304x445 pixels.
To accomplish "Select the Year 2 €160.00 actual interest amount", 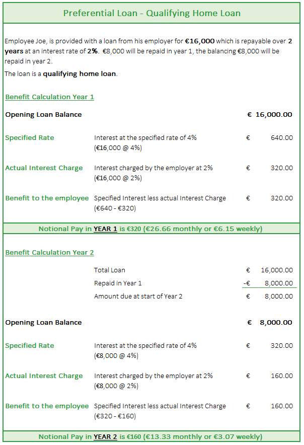I will tap(270, 376).
